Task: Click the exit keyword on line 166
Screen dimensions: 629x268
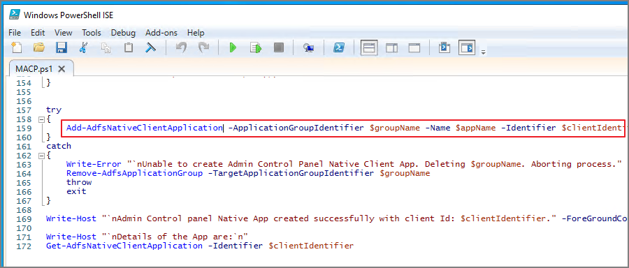Action: click(x=76, y=191)
